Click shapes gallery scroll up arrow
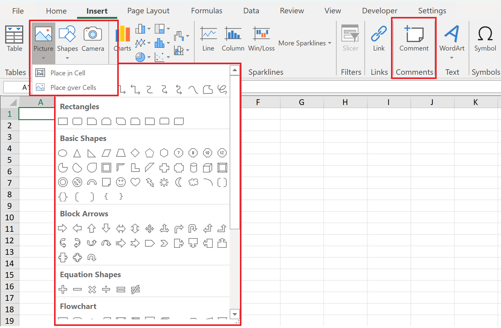Viewport: 501px width, 328px height. (235, 70)
